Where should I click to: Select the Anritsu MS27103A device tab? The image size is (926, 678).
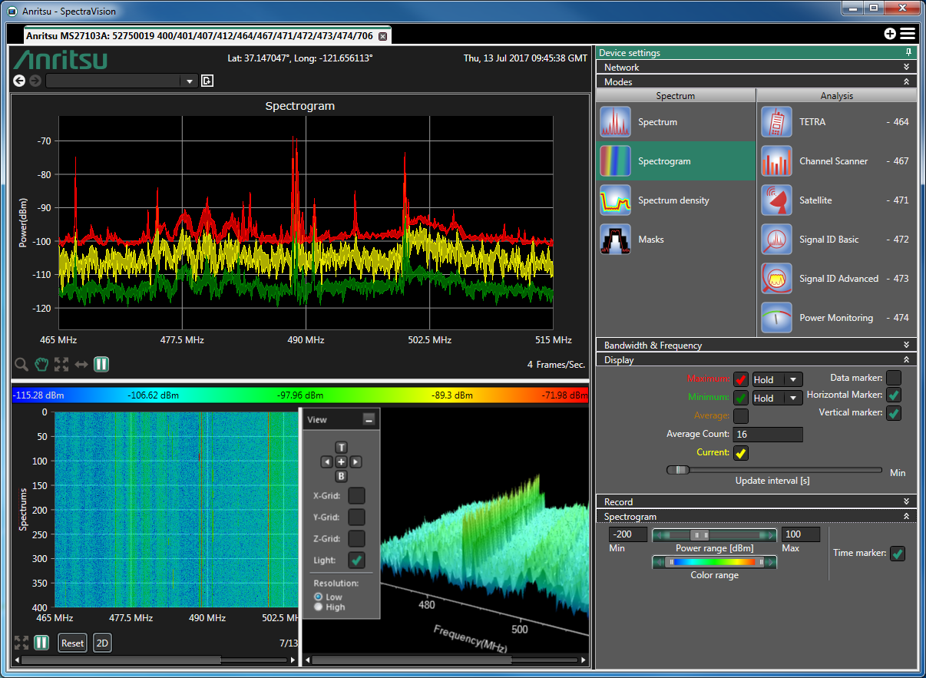pyautogui.click(x=200, y=36)
